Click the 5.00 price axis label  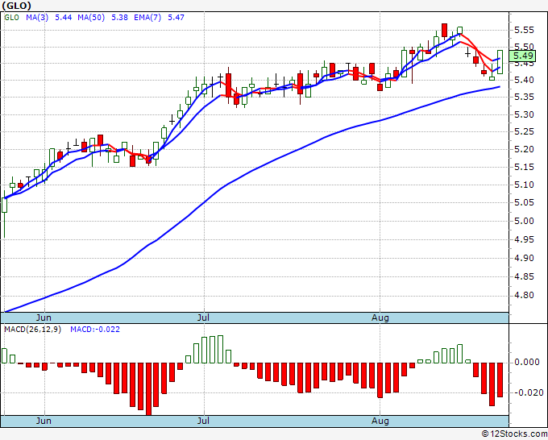[525, 221]
